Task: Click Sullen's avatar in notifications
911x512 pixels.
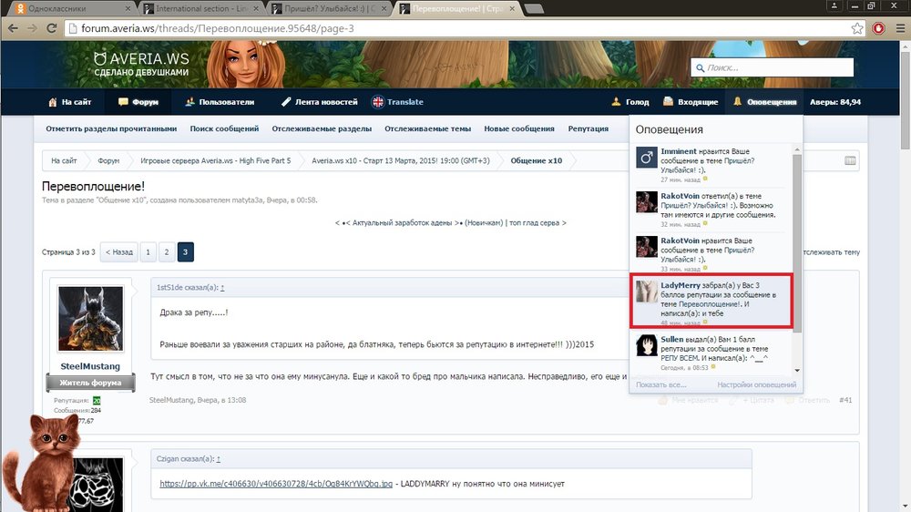Action: pos(647,346)
